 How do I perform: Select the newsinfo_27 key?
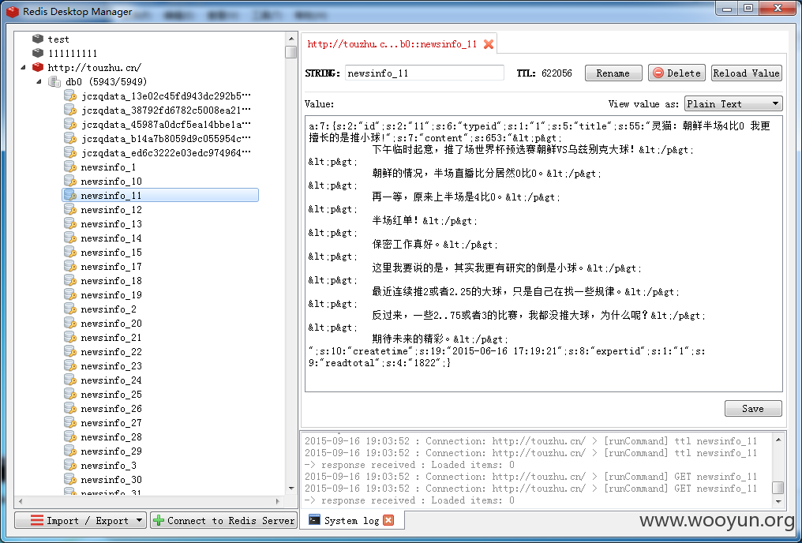[111, 423]
